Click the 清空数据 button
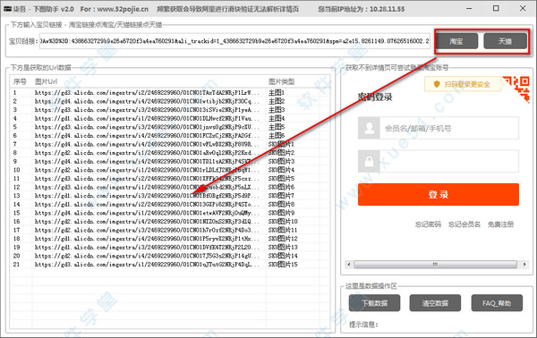537x338 pixels. (435, 303)
